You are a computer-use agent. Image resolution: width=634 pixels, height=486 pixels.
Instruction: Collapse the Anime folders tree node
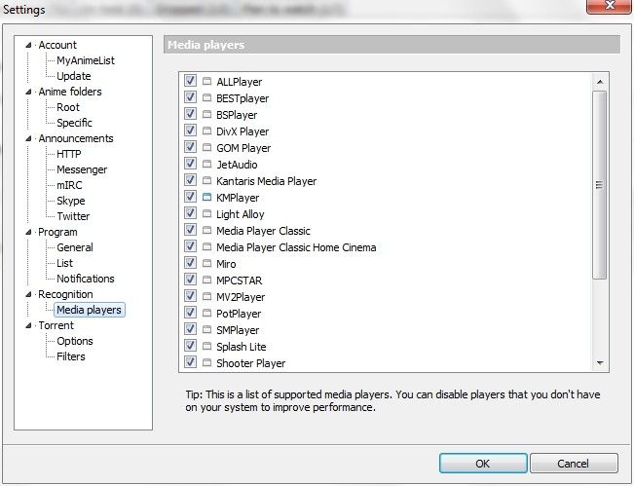click(28, 92)
